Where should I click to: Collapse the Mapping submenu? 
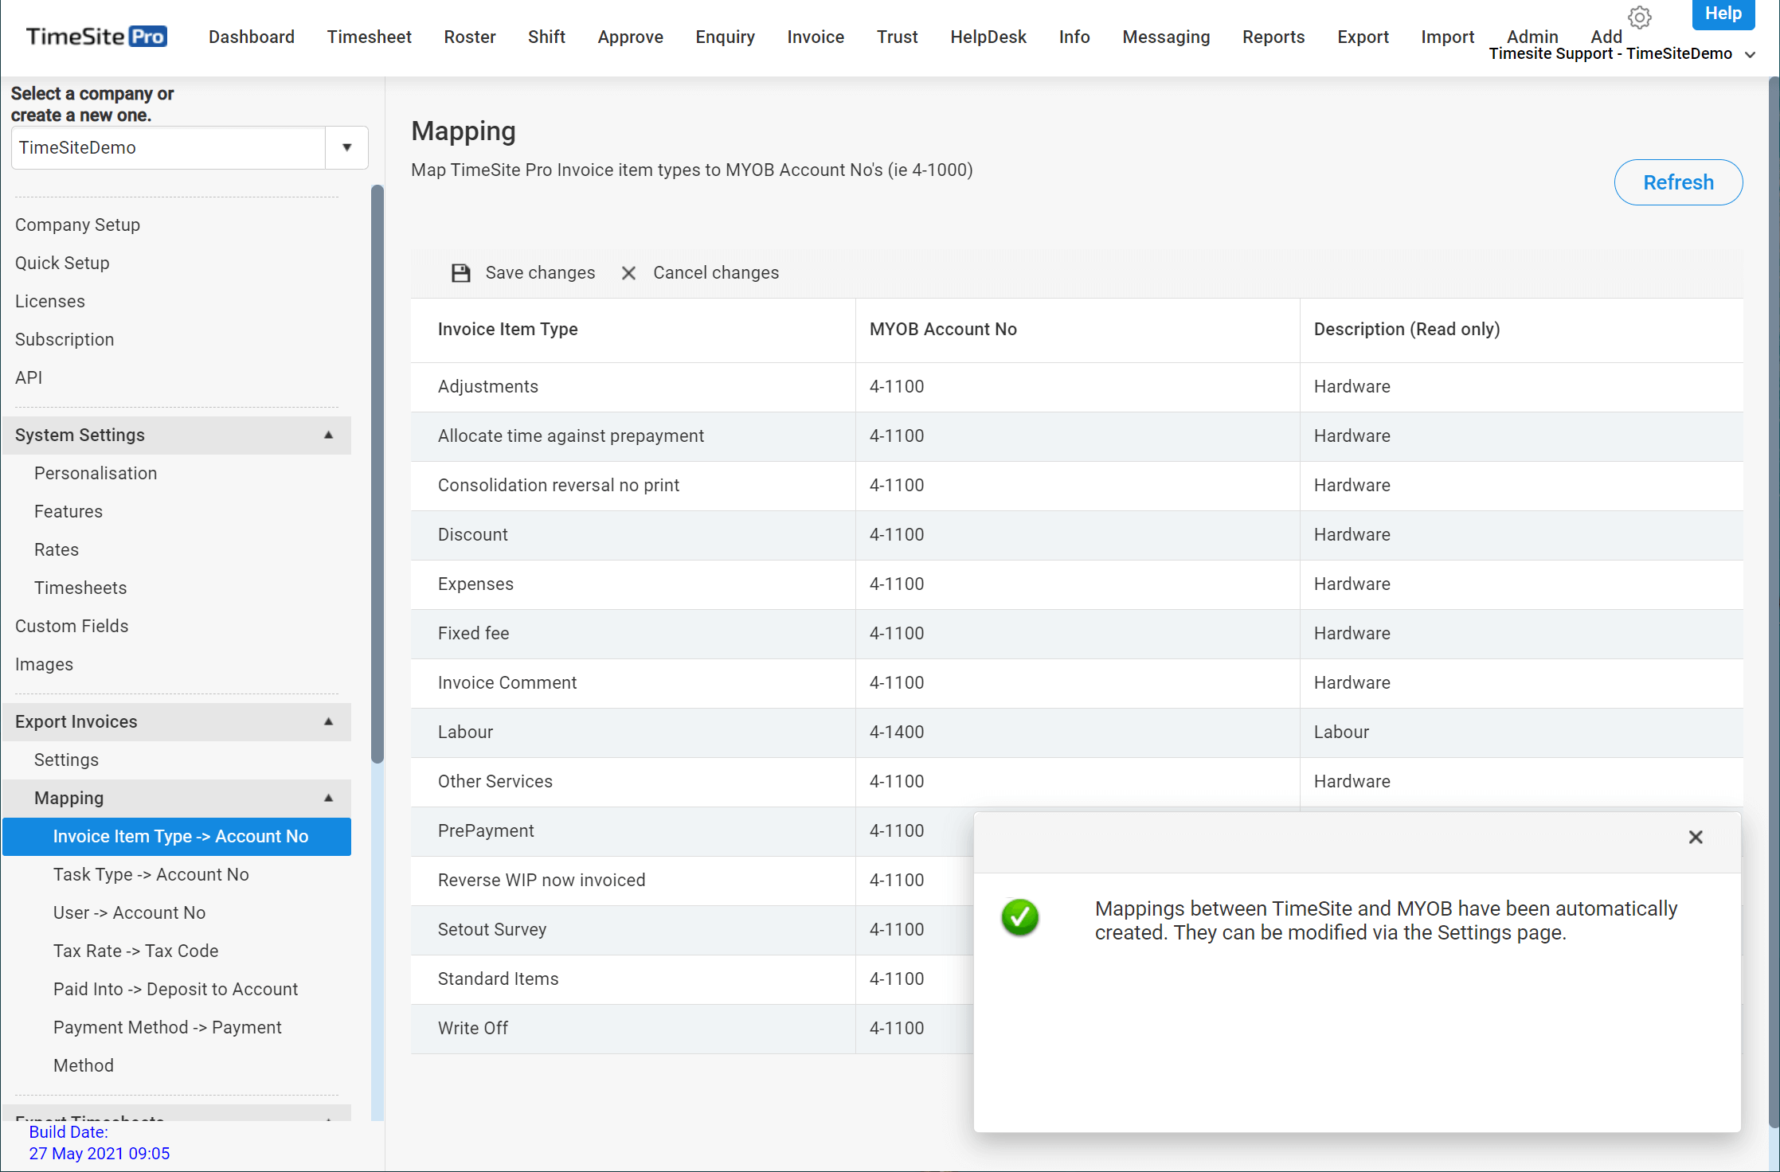point(328,798)
